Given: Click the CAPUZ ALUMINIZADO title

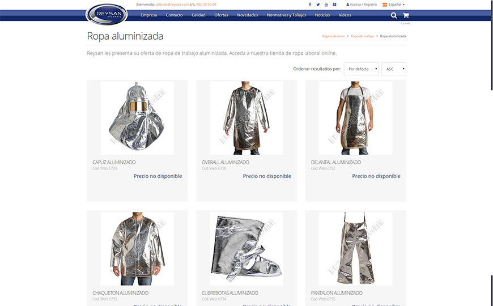Looking at the screenshot, I should [114, 162].
